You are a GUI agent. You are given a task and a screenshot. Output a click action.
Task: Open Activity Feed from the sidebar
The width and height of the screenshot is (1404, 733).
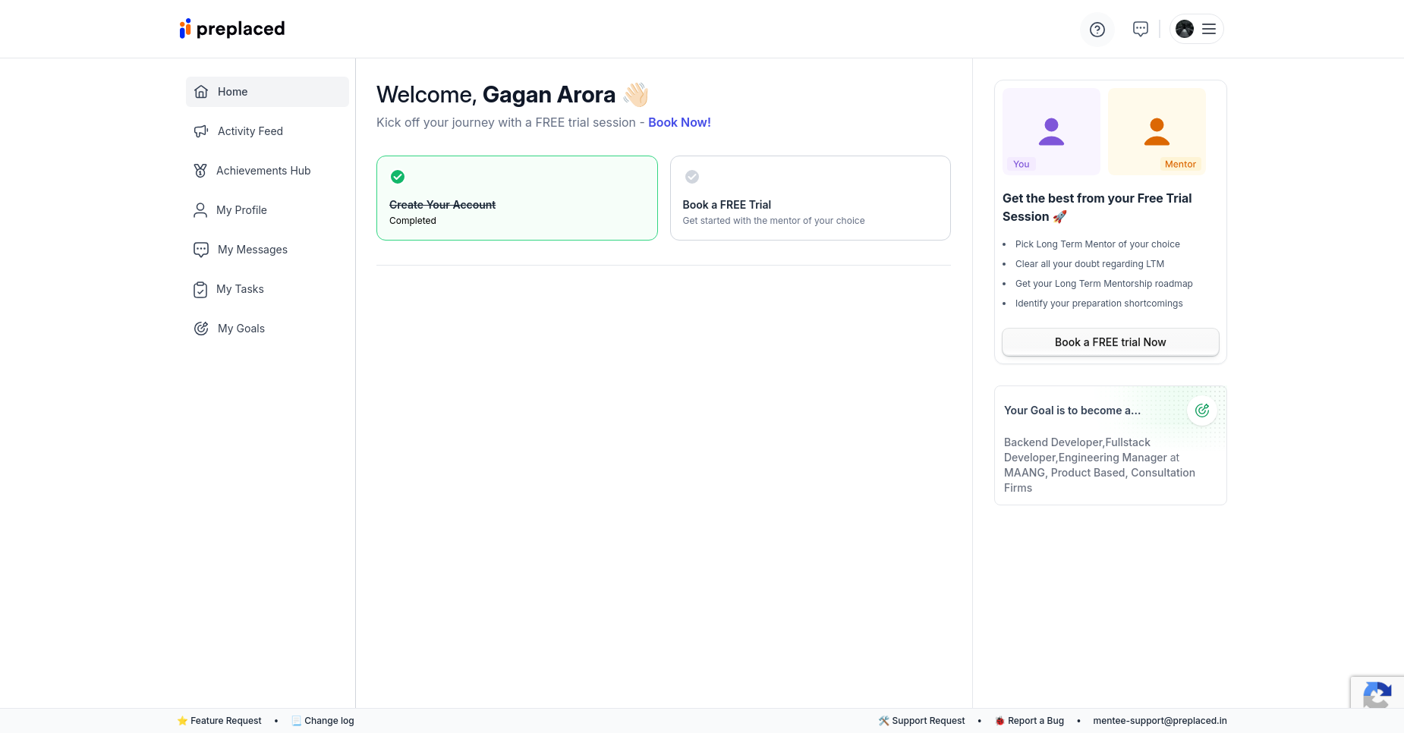pyautogui.click(x=250, y=131)
